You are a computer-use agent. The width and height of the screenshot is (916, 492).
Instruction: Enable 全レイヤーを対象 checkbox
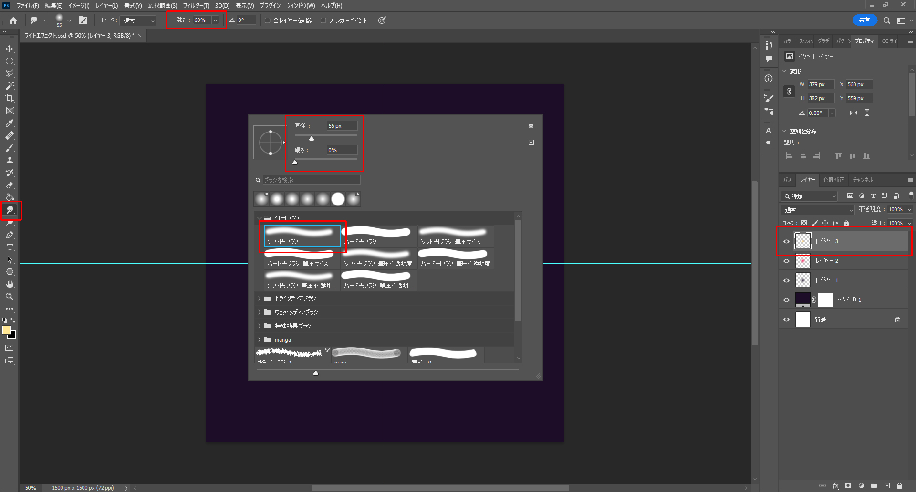(268, 20)
